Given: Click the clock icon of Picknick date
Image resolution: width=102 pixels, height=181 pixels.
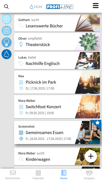Looking at the screenshot, I should coord(21,88).
